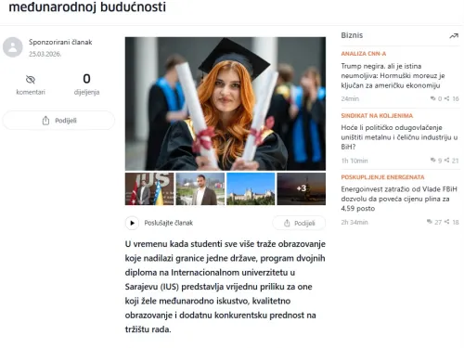This screenshot has width=464, height=348.
Task: Click the author avatar icon
Action: [x=13, y=47]
